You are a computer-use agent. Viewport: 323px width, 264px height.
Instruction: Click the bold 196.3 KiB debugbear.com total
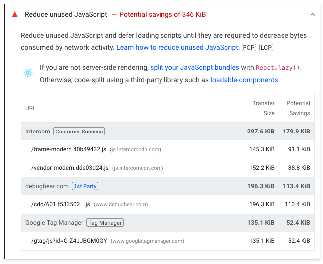point(261,186)
